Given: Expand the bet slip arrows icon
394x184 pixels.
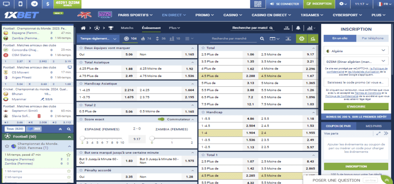Looking at the screenshot, I should [378, 133].
